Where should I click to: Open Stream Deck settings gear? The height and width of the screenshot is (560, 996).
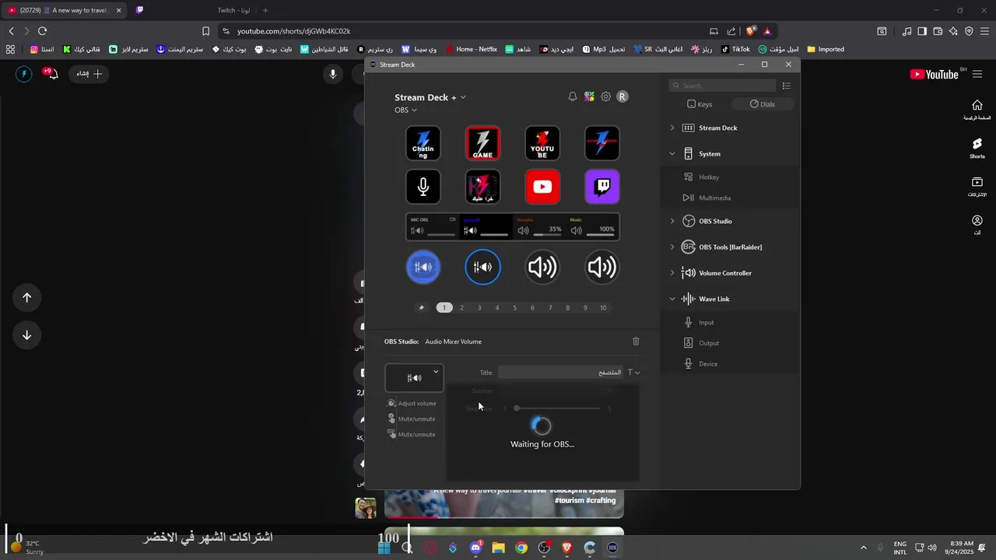pos(605,96)
